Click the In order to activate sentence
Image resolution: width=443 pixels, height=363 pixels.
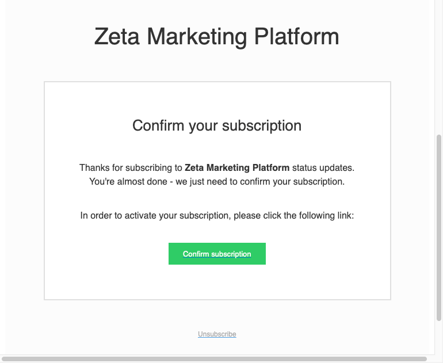(x=217, y=216)
